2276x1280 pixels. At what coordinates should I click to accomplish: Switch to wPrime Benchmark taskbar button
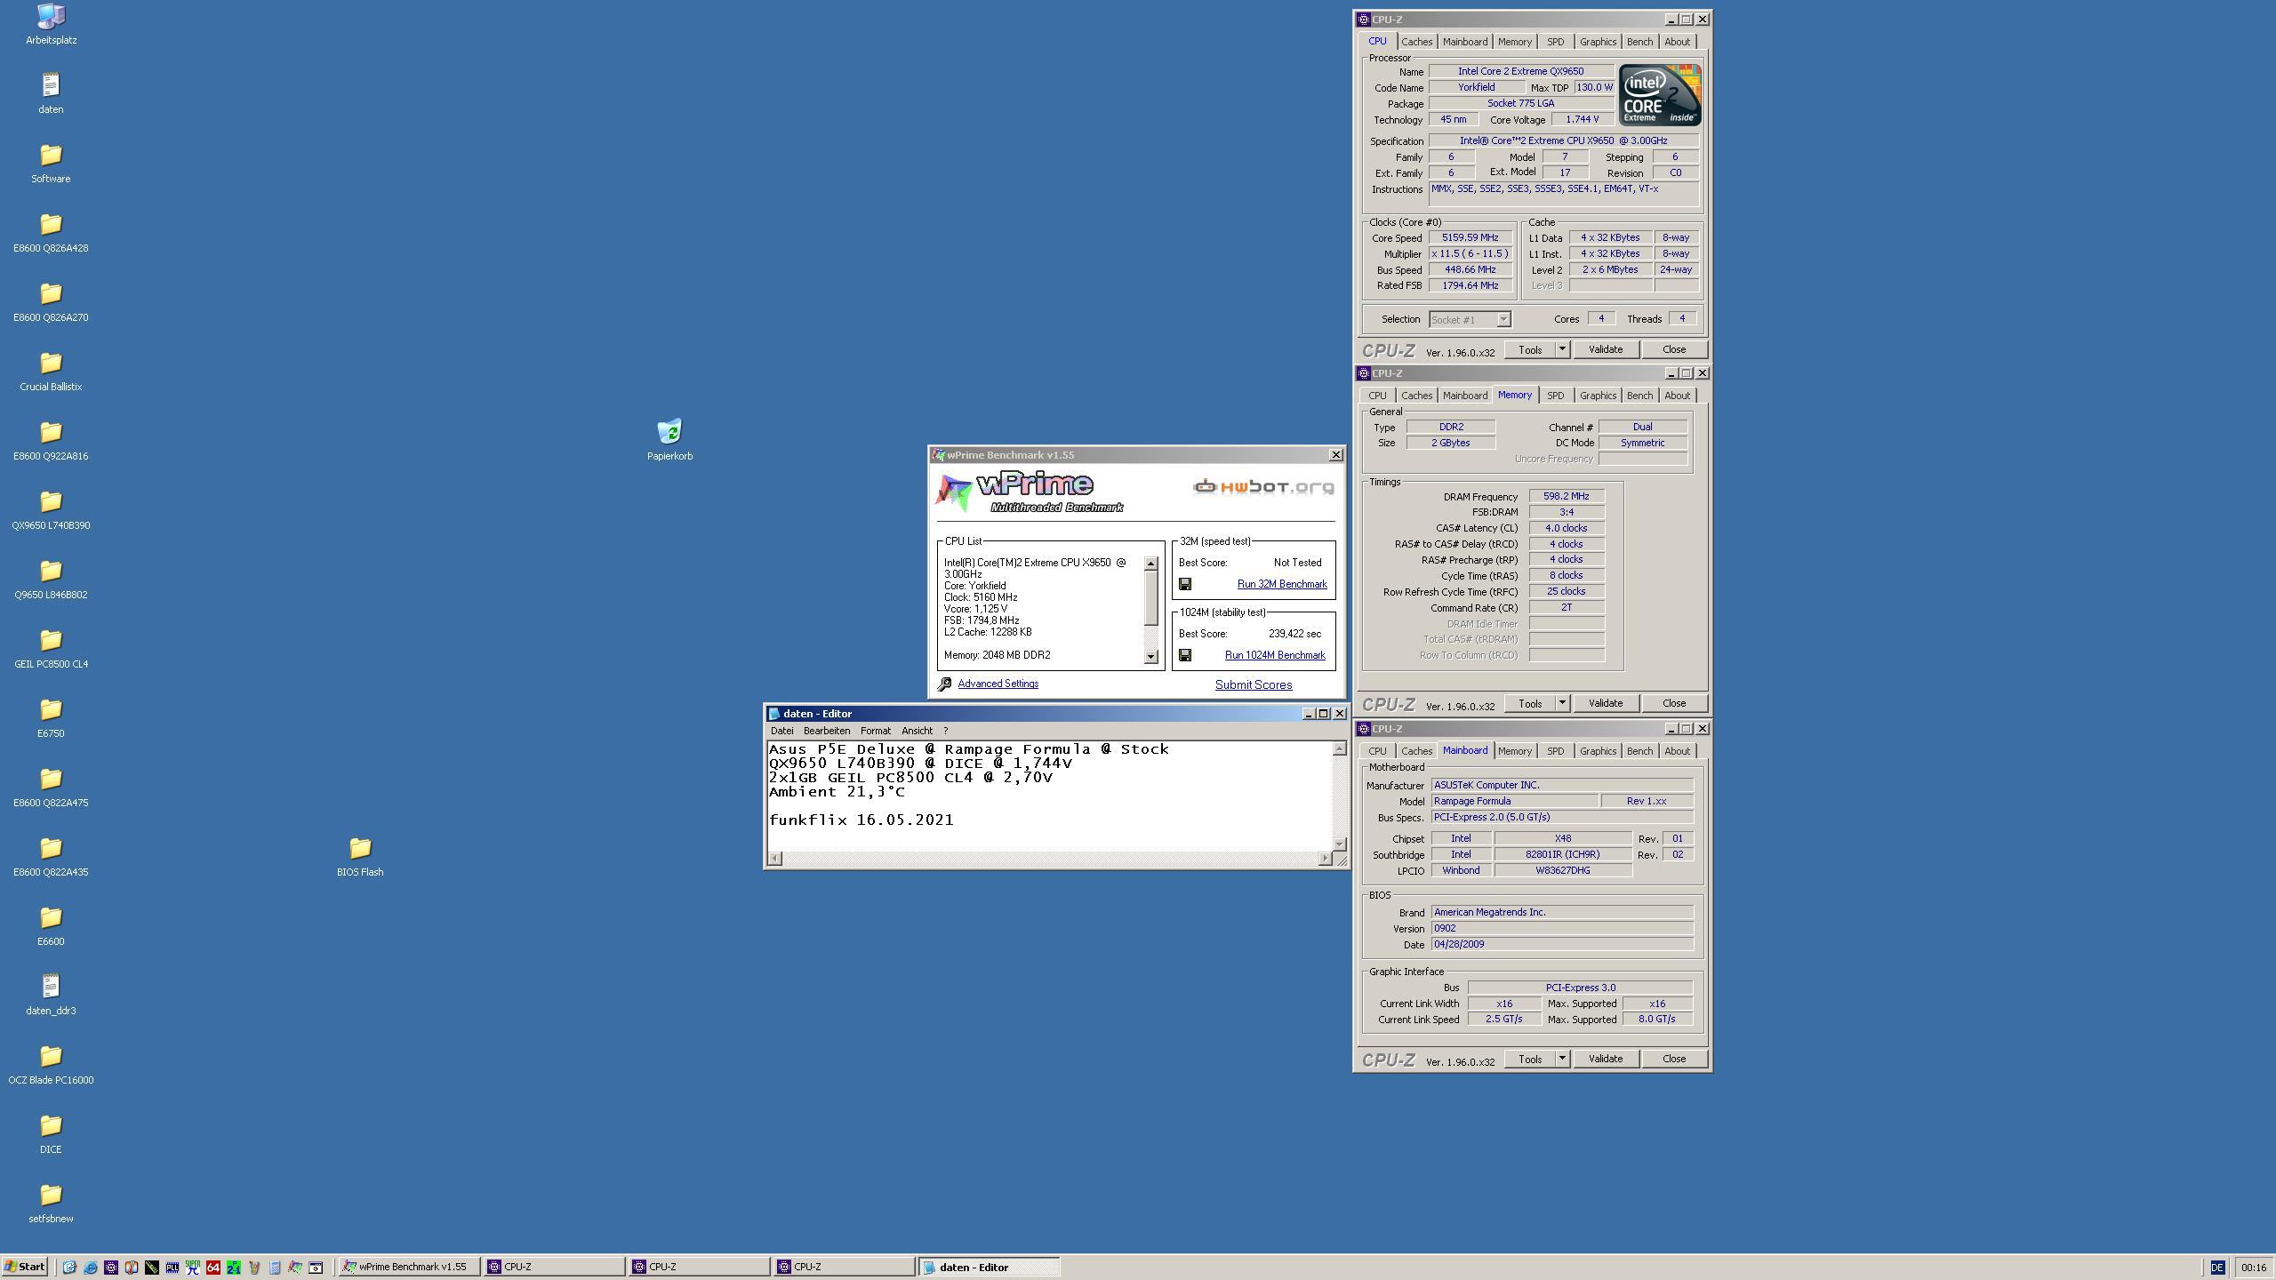409,1268
